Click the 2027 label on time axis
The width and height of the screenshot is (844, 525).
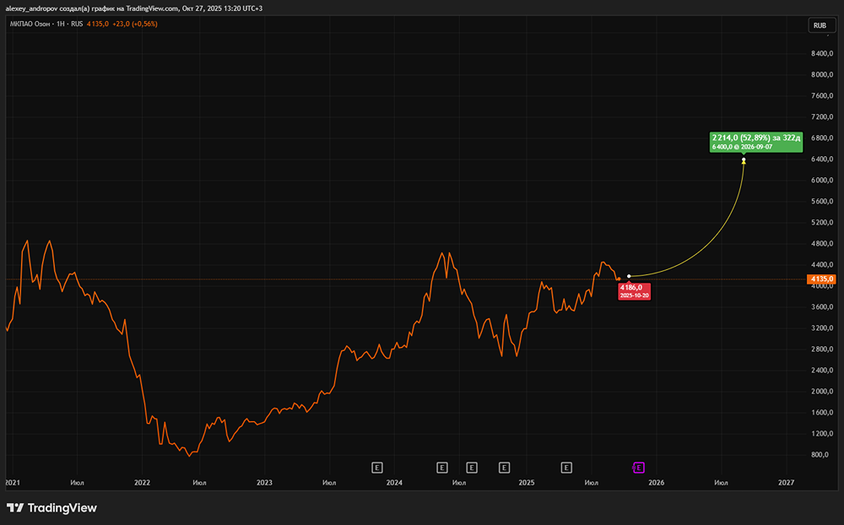(786, 483)
